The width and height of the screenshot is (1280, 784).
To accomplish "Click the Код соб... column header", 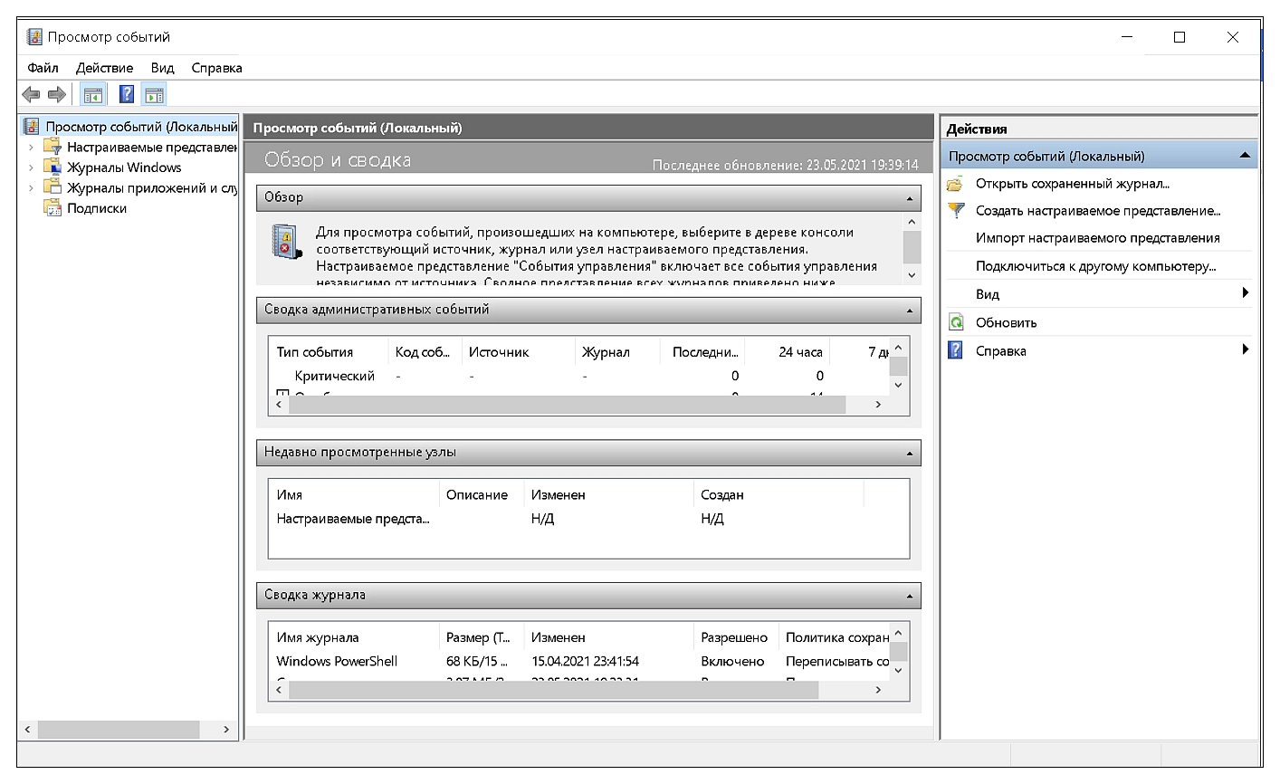I will point(424,352).
